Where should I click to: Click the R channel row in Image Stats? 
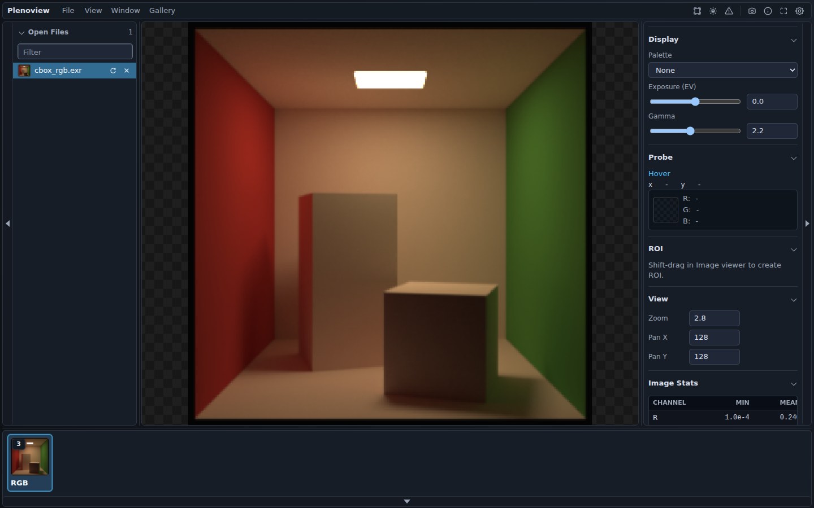tap(722, 417)
